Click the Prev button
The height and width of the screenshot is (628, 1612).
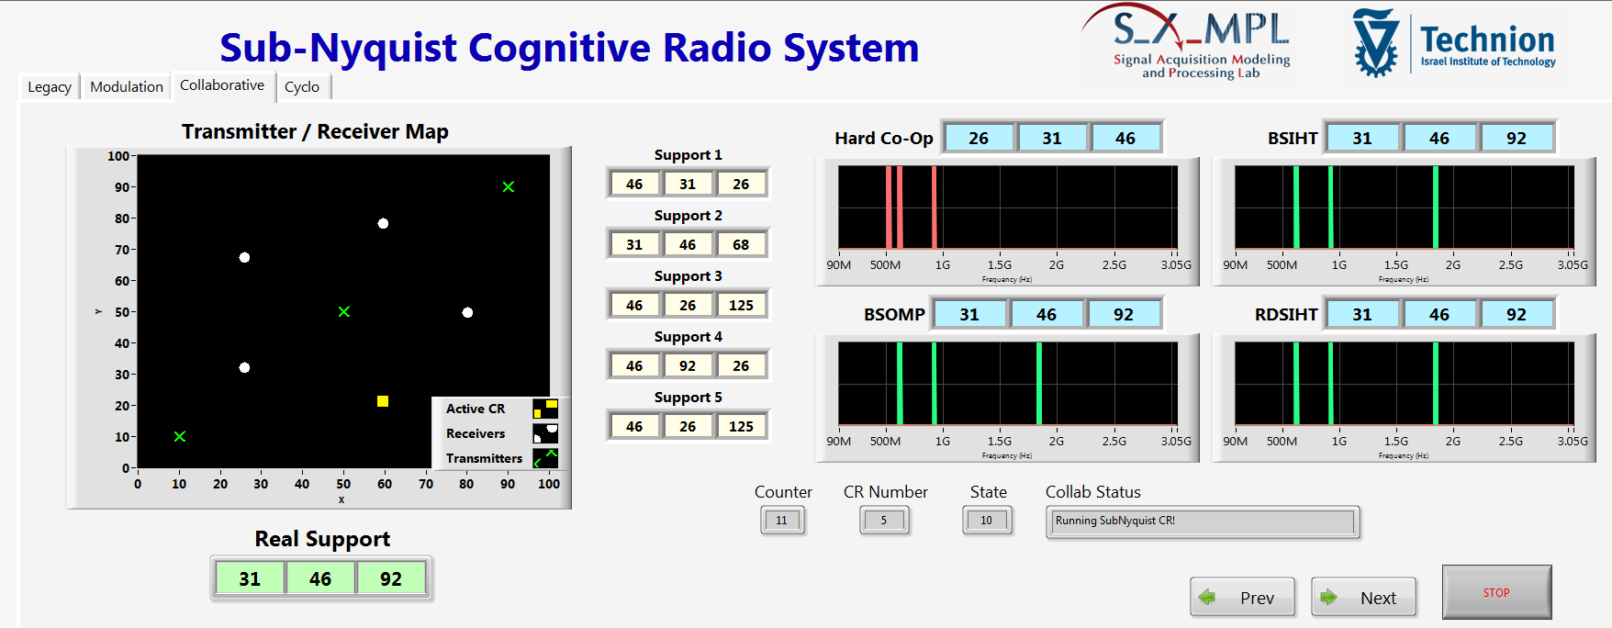point(1242,597)
